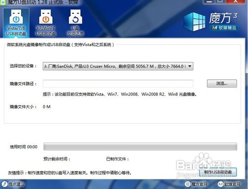Click the 魔方 cube logo icon

(194, 22)
